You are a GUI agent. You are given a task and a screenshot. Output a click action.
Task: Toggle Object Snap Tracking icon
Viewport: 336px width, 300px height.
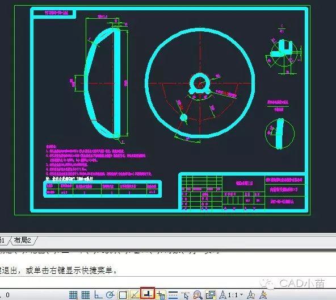coord(135,295)
